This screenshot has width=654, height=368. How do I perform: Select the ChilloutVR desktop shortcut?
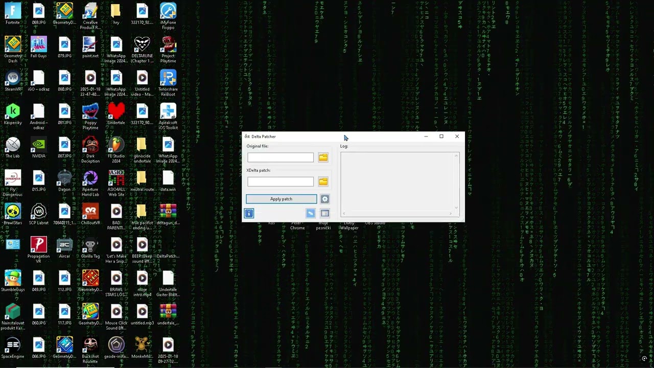[90, 215]
